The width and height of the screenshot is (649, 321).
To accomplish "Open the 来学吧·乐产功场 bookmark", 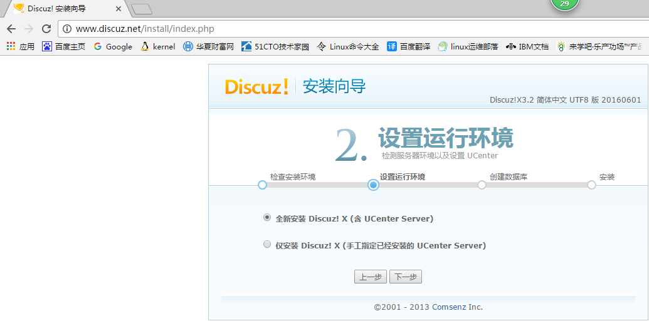I will [x=599, y=47].
